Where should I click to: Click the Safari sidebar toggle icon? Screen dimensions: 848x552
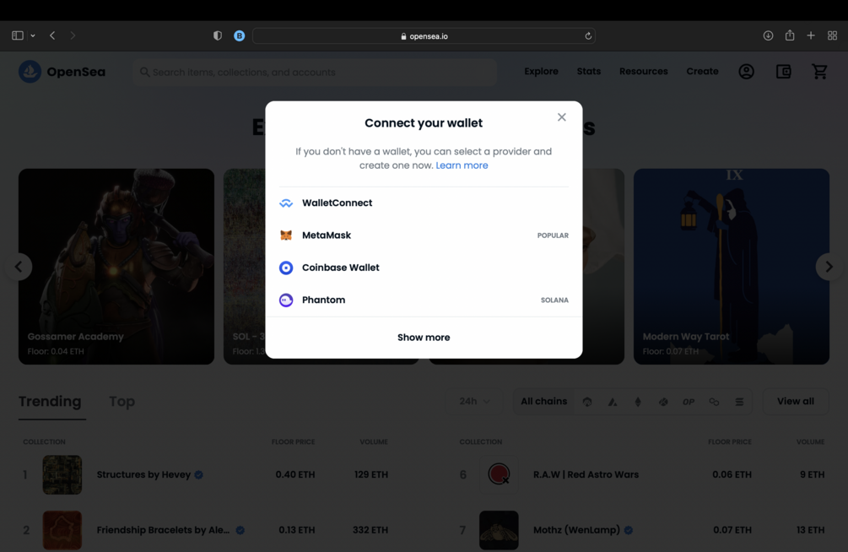point(18,35)
